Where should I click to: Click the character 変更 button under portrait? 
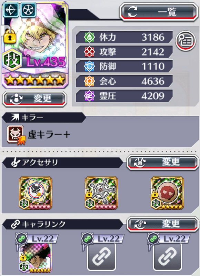pyautogui.click(x=34, y=99)
